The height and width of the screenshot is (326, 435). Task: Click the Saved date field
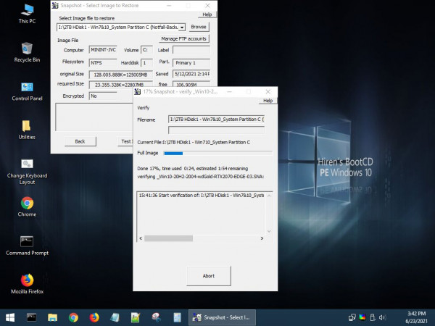click(x=191, y=74)
